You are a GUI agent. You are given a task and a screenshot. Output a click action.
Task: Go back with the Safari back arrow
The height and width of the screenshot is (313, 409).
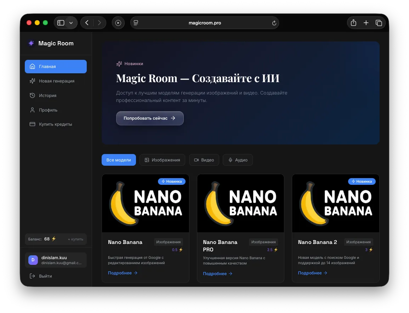point(87,23)
